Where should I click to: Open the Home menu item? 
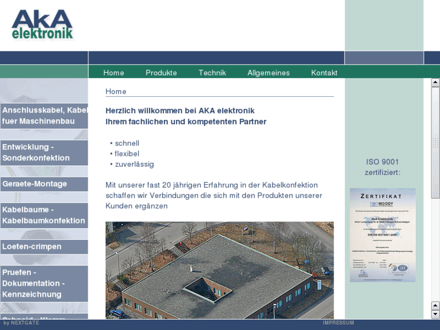pos(114,73)
